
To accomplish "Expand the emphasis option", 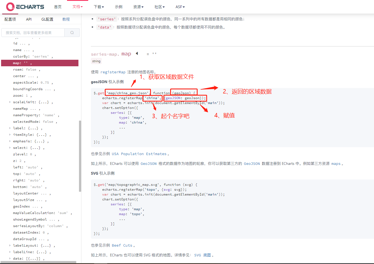I will (x=10, y=141).
